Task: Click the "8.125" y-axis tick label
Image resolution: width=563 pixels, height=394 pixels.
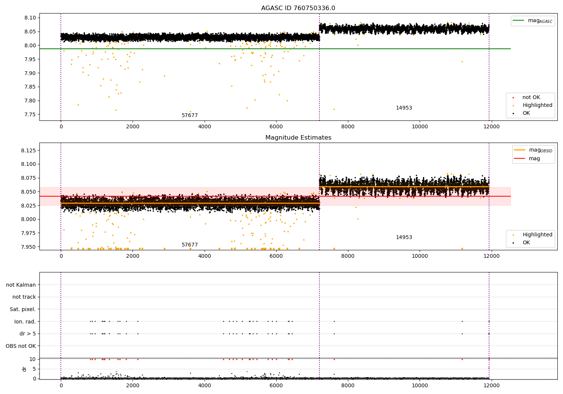Action: [x=29, y=150]
